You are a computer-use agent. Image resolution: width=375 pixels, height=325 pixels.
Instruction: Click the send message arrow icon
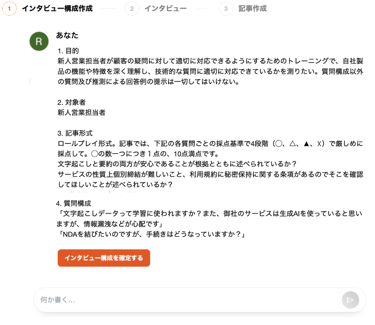tap(350, 300)
